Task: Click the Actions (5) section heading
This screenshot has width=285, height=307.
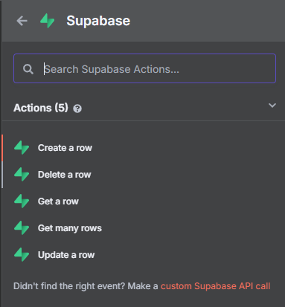Action: 41,108
